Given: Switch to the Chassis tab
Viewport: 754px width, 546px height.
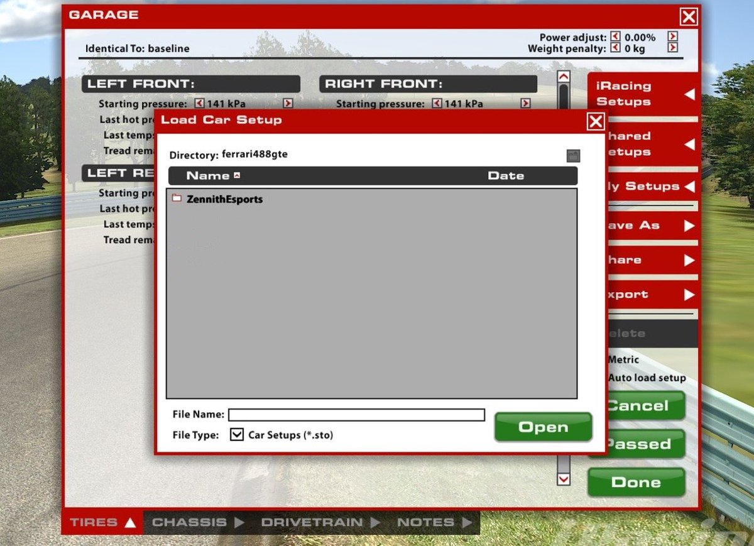Looking at the screenshot, I should [x=198, y=522].
